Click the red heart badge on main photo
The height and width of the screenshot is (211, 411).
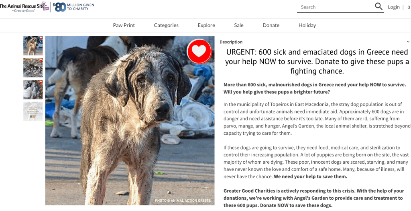199,51
